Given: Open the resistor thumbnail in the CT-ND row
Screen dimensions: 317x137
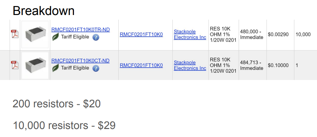Looking at the screenshot, I should 35,65.
